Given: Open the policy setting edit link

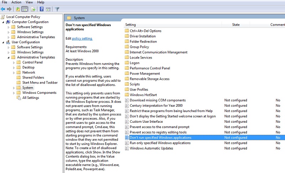Looking at the screenshot, I should 82,39.
